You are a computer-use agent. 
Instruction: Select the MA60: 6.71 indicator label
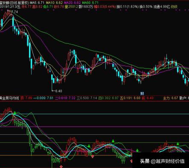(x=90, y=3)
